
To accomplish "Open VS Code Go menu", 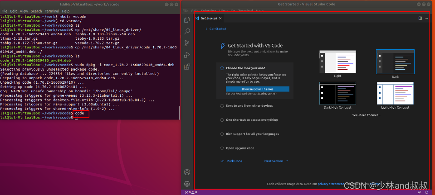I will pyautogui.click(x=233, y=11).
